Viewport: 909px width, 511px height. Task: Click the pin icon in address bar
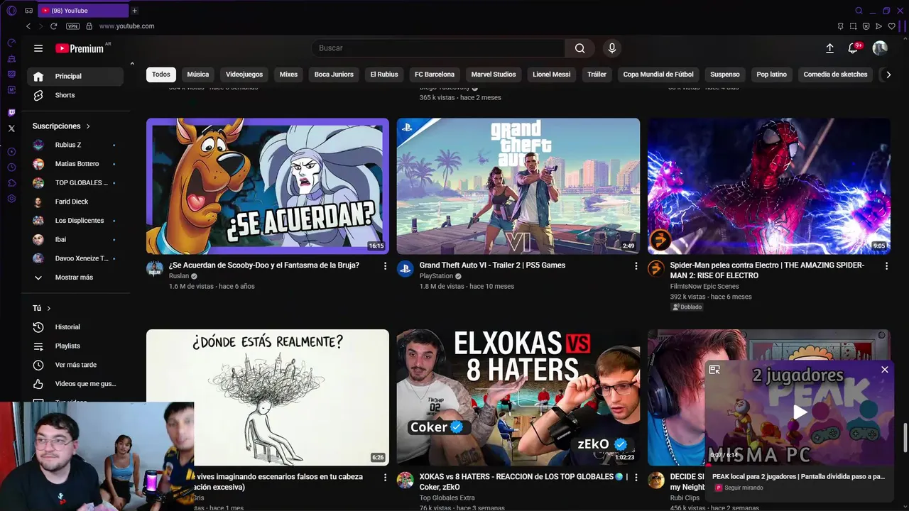tap(840, 26)
